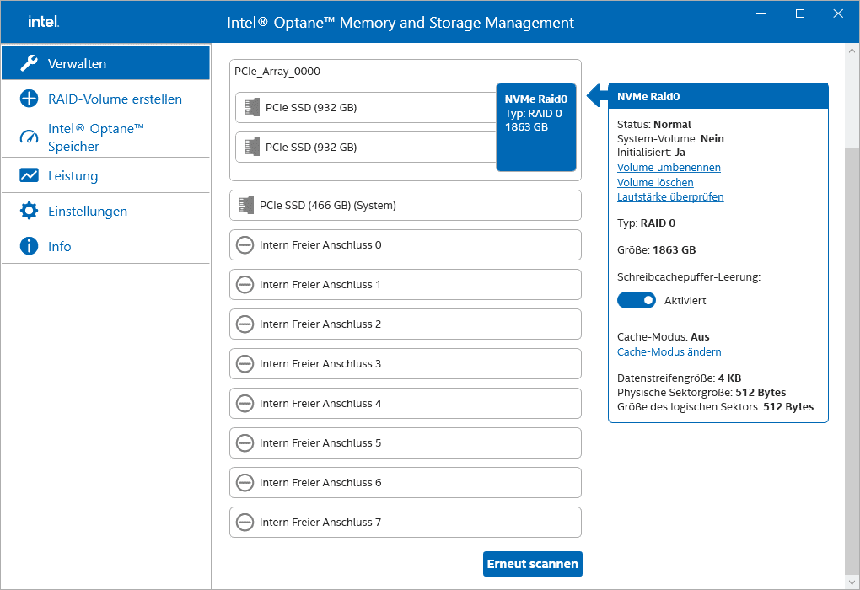
Task: Click the Einstellungen gear icon
Action: [x=29, y=211]
